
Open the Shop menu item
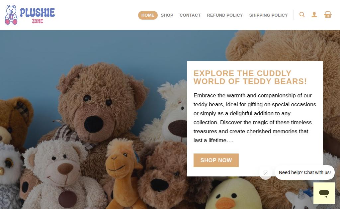coord(167,15)
